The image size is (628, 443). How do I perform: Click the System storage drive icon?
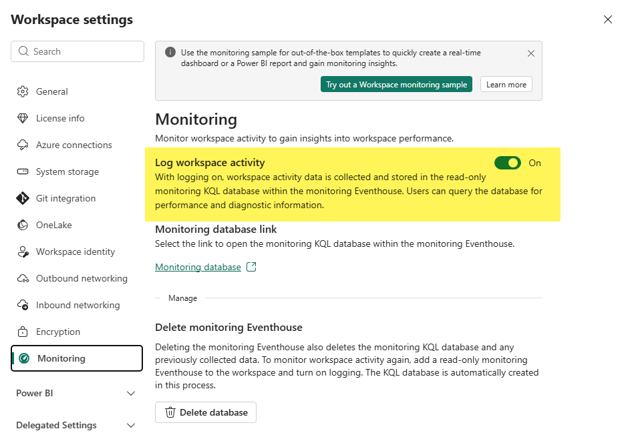tap(23, 171)
